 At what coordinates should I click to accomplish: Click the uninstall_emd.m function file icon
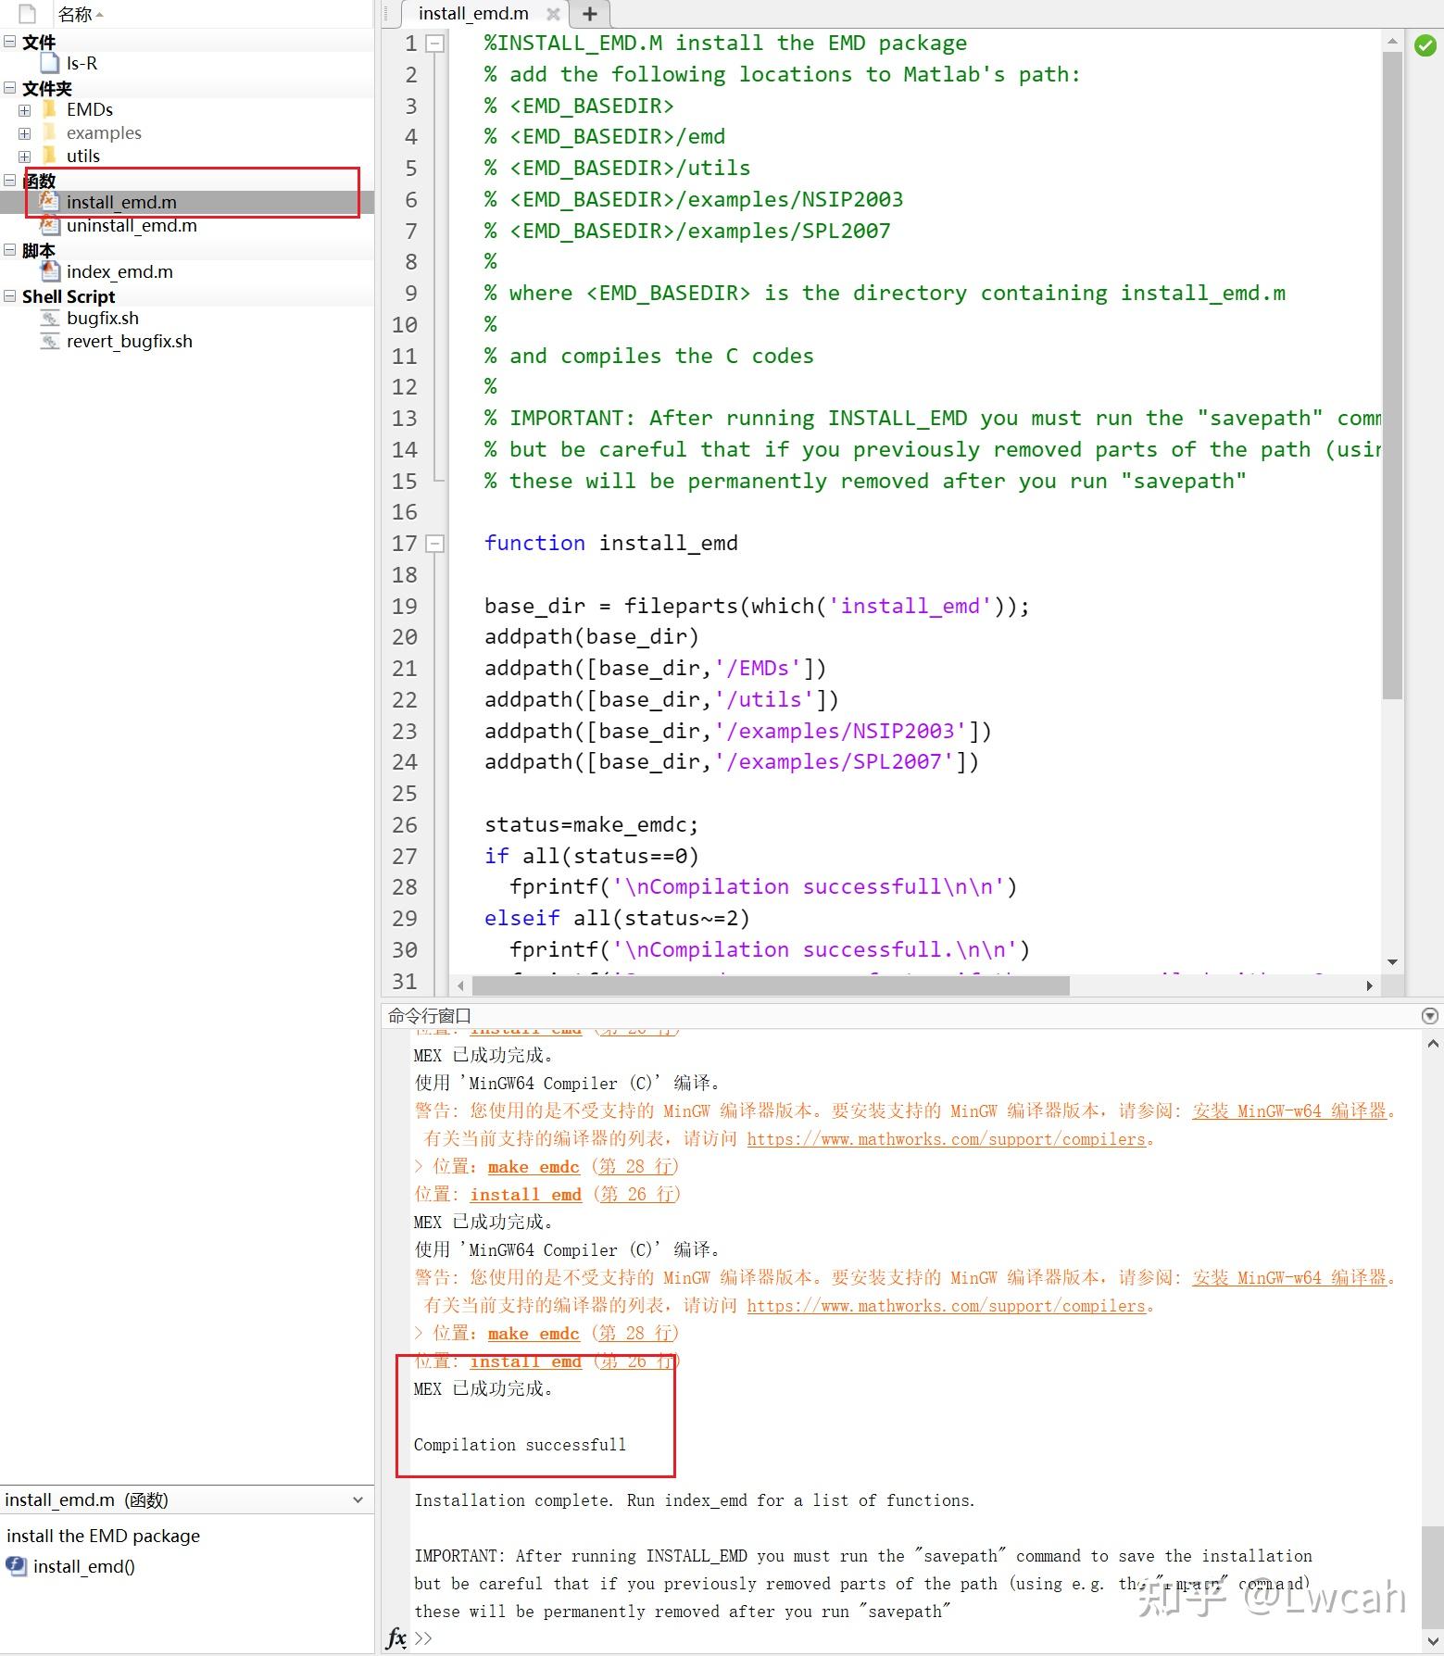coord(50,225)
